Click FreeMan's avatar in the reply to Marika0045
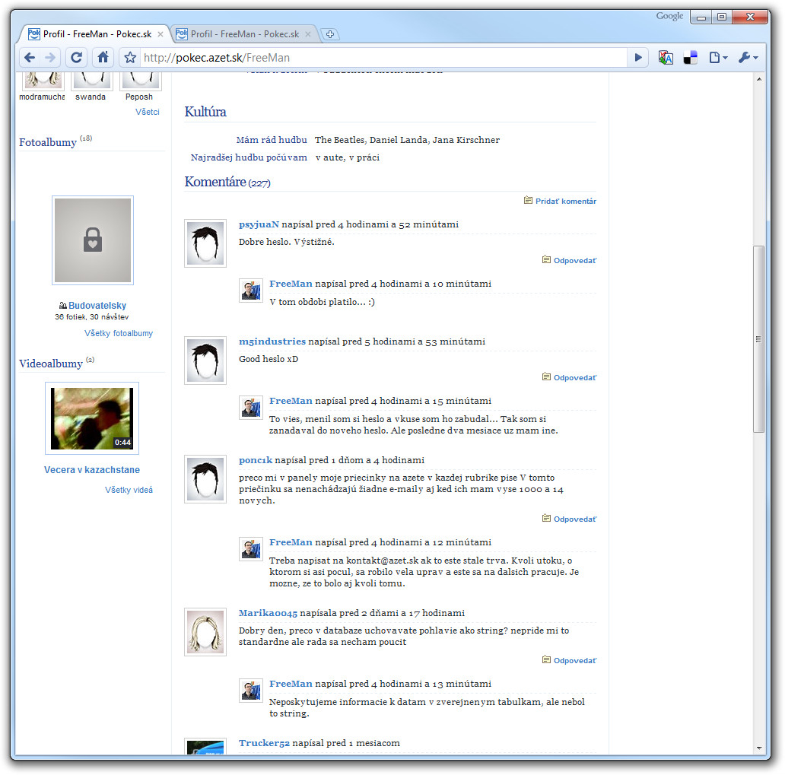The image size is (785, 775). click(x=251, y=691)
